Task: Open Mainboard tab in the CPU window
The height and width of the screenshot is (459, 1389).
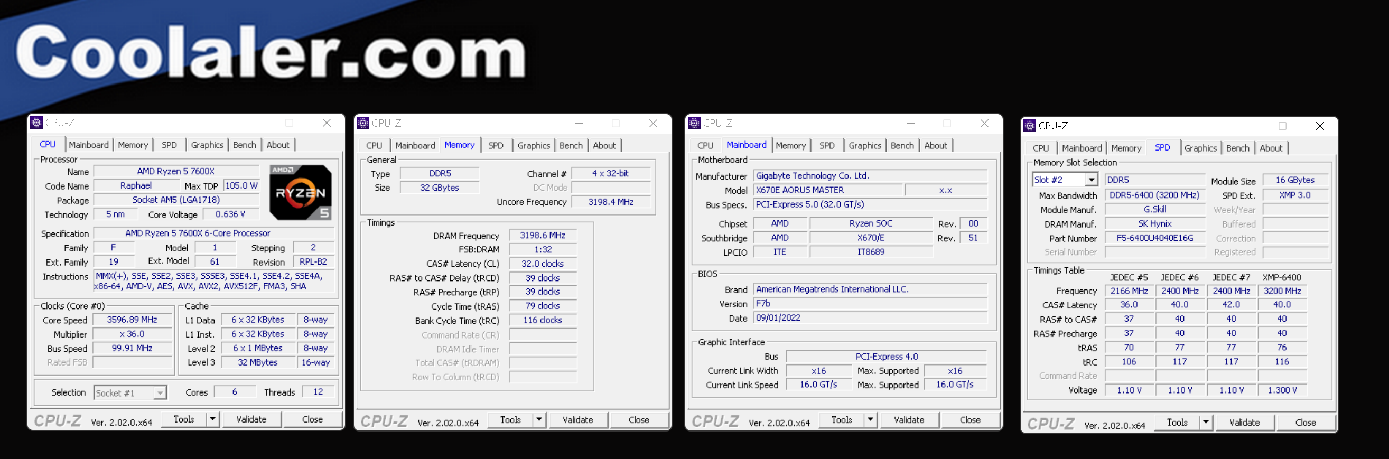Action: 88,145
